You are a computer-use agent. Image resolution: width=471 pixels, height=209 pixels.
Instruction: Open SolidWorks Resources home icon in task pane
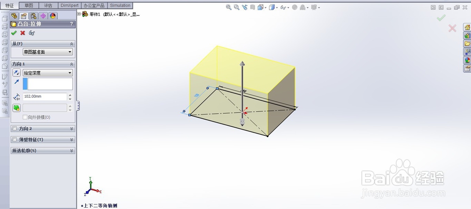coord(467,27)
